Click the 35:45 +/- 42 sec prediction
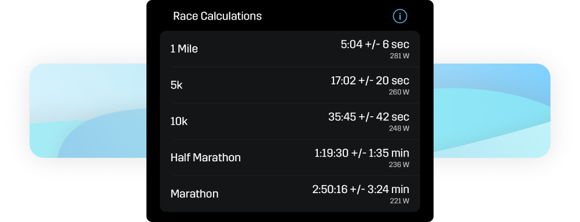Screen dimensions: 580x222 click(369, 117)
